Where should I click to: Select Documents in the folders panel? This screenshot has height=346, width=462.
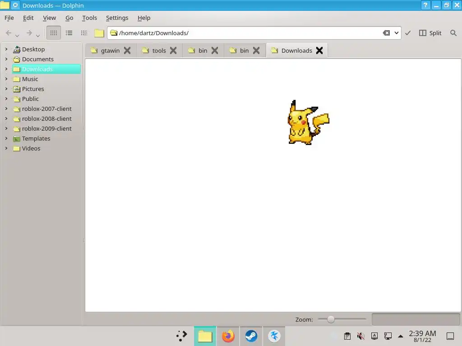33,59
